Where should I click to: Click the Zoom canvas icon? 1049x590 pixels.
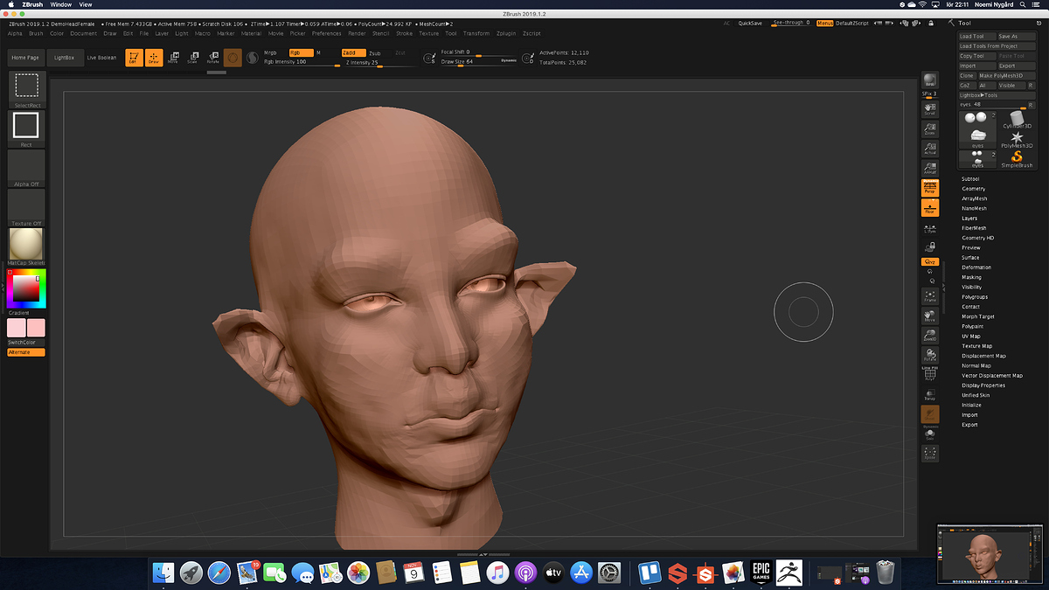930,128
